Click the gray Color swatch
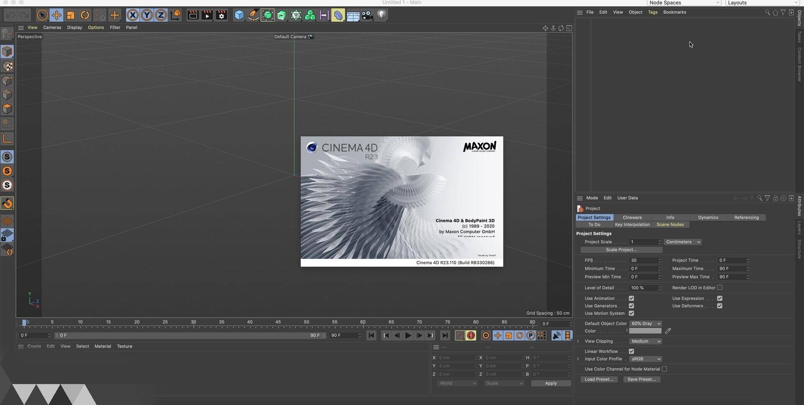The width and height of the screenshot is (804, 405). click(645, 331)
